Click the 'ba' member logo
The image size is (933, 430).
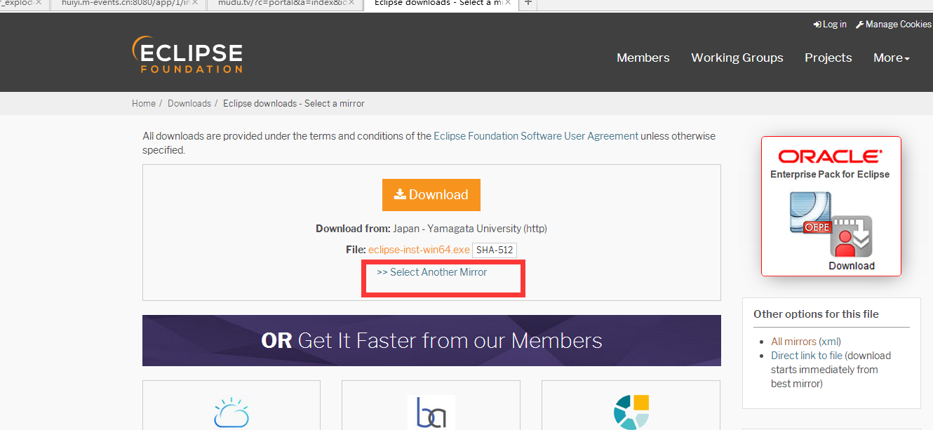pos(431,412)
